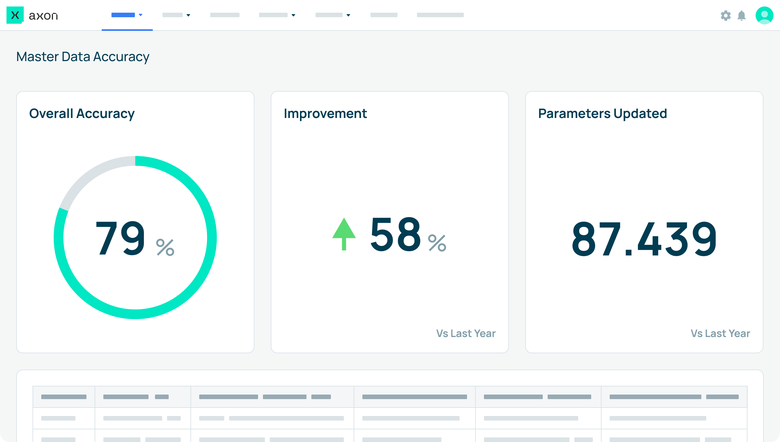The image size is (780, 442).
Task: Expand the active blue nav dropdown arrow
Action: (x=140, y=15)
